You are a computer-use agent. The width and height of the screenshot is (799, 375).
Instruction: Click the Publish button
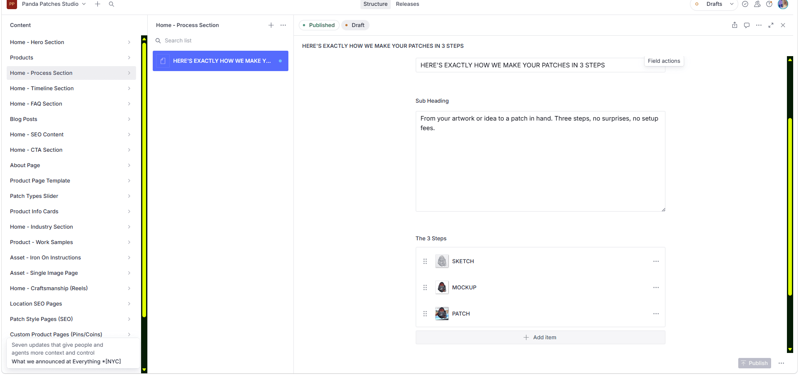754,363
